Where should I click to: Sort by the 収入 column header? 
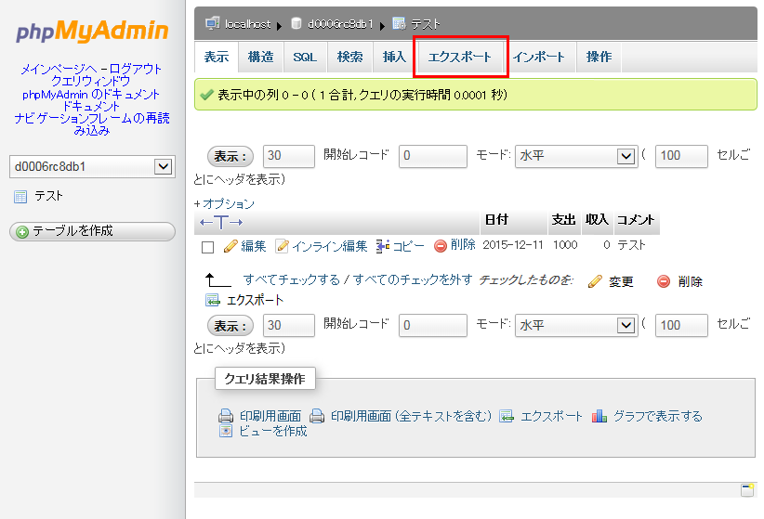click(x=597, y=220)
